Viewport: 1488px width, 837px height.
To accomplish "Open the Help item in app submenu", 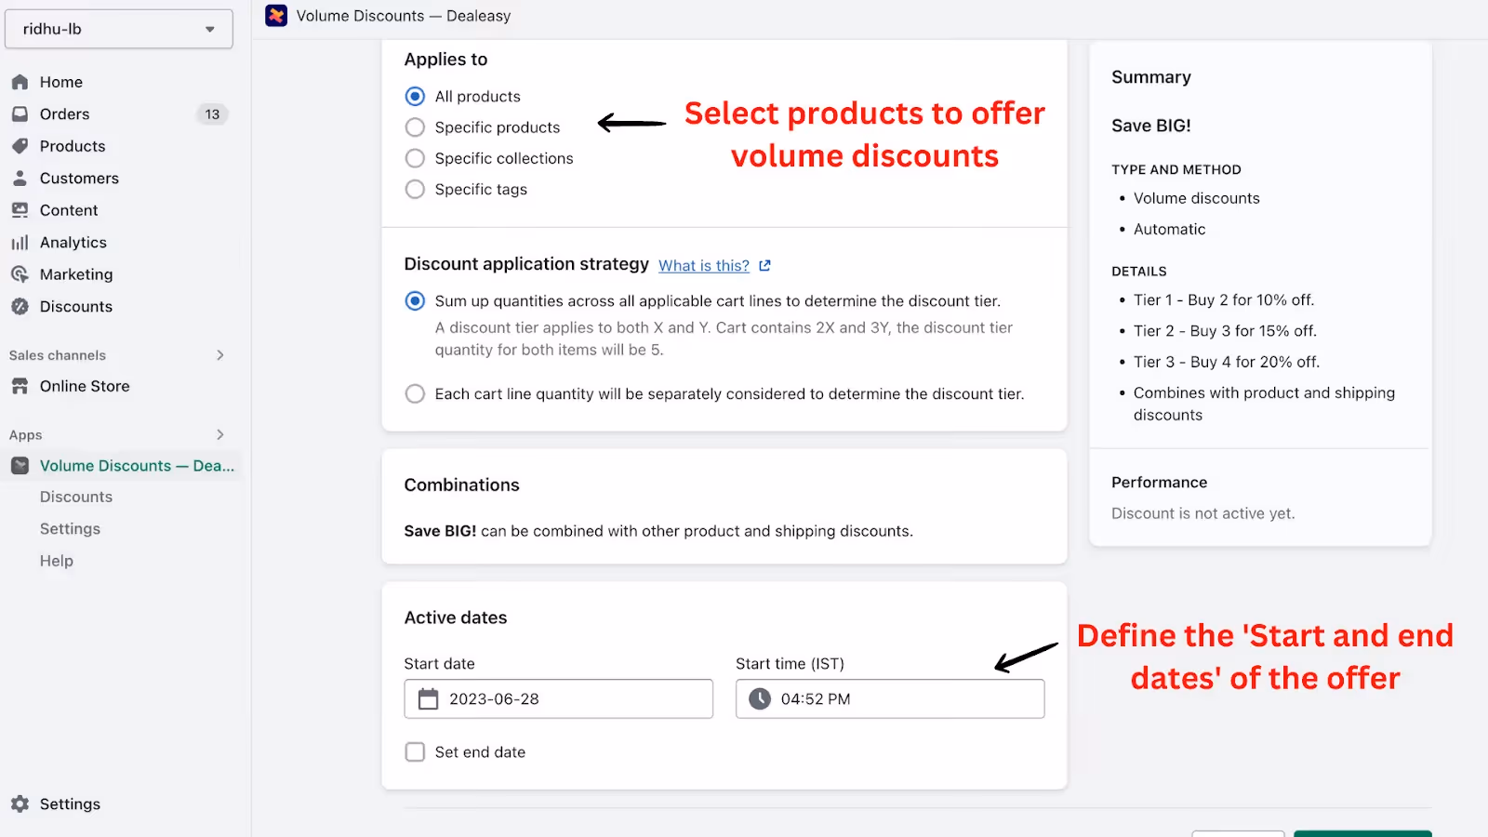I will 57,561.
